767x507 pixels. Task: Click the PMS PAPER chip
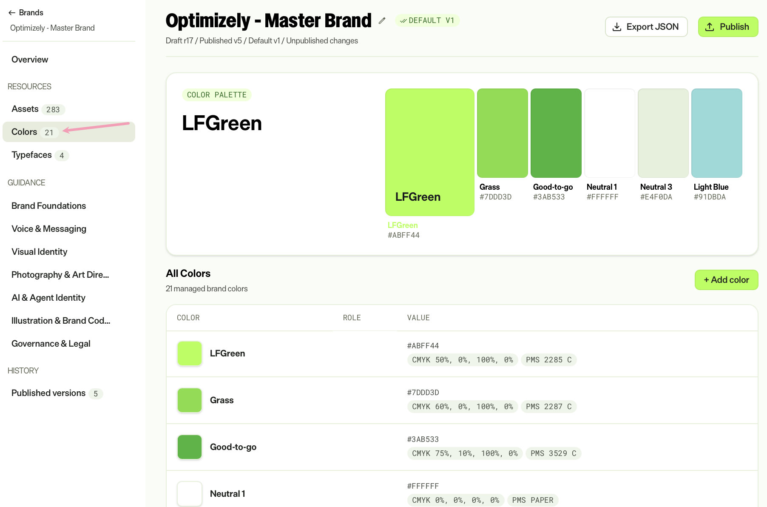(533, 500)
